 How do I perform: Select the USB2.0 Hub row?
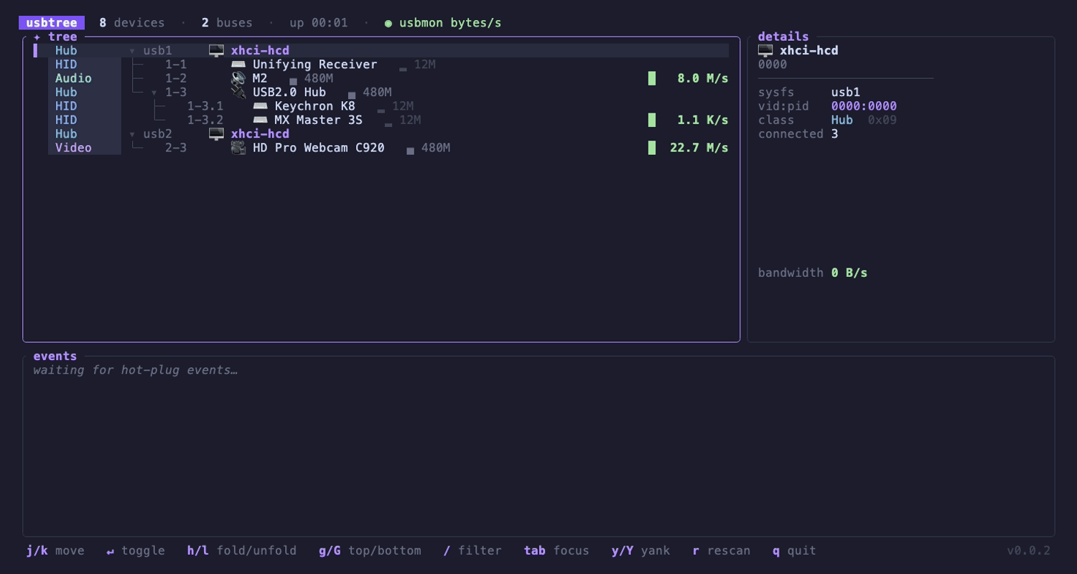[388, 93]
